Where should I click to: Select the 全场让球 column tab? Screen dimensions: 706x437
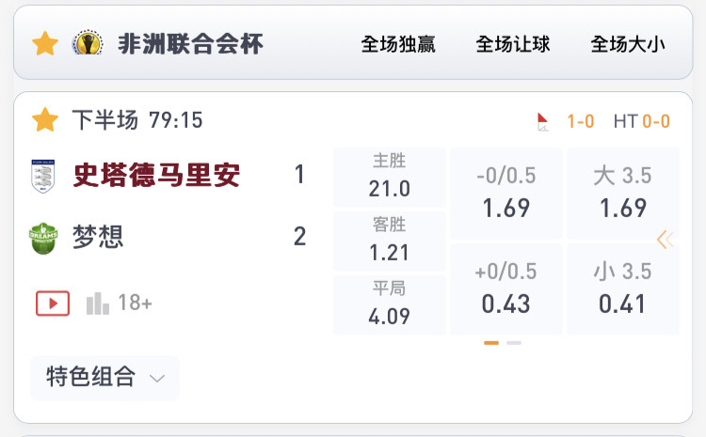pos(513,44)
